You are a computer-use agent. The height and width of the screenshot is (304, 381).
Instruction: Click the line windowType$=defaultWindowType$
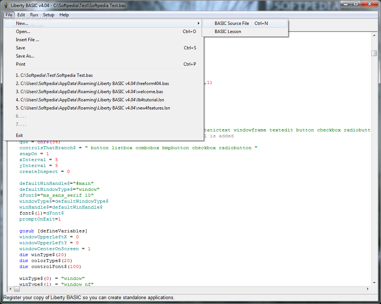64,202
